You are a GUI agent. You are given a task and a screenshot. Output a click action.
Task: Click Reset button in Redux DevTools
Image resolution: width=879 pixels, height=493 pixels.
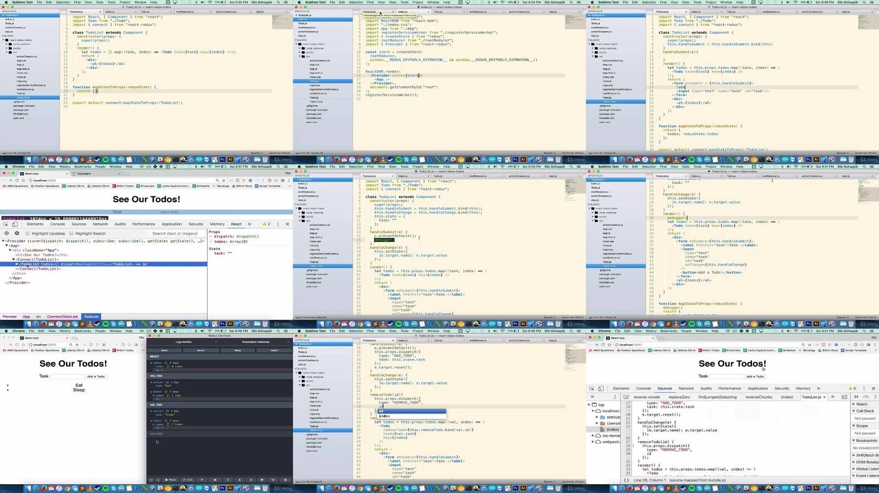point(164,350)
